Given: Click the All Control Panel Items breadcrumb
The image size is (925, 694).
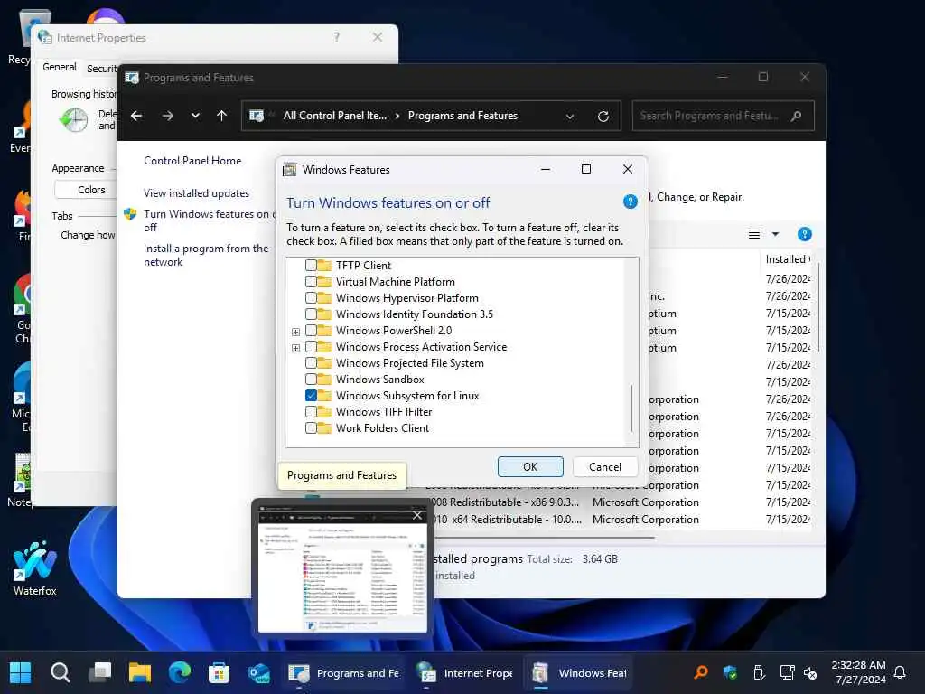Looking at the screenshot, I should pos(334,116).
